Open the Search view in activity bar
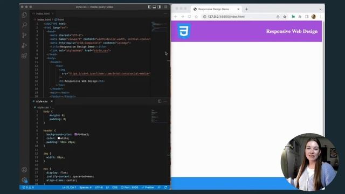 coord(24,25)
